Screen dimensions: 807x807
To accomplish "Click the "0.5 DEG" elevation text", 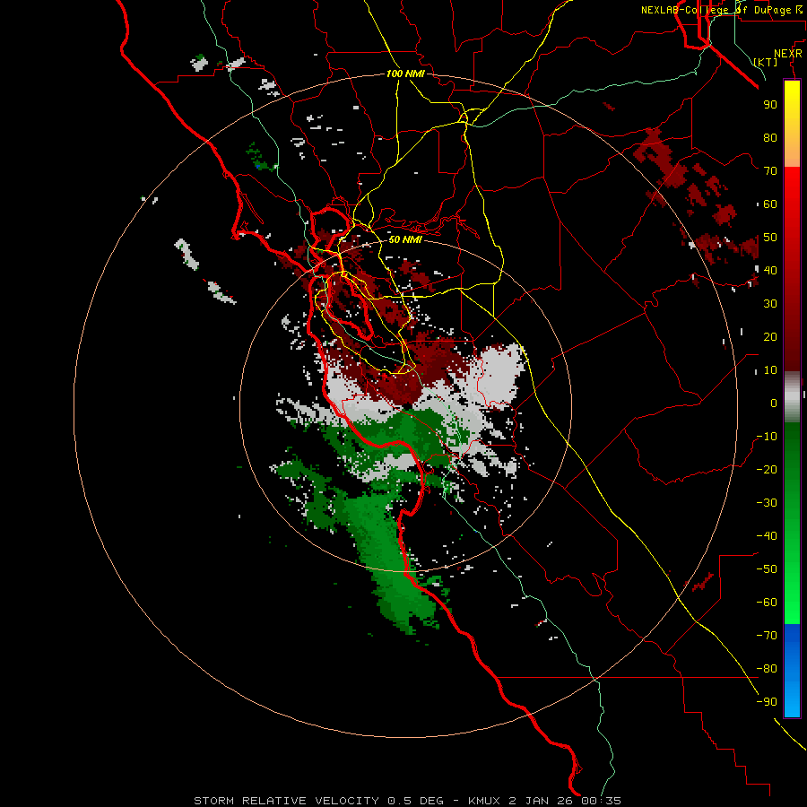I will 415,801.
